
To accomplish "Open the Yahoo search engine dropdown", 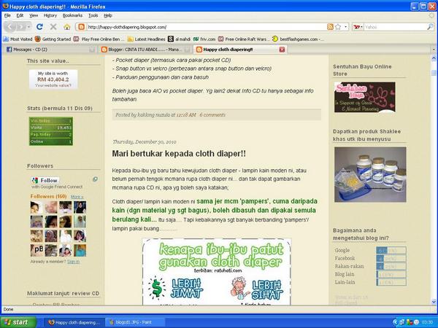I will click(x=358, y=27).
